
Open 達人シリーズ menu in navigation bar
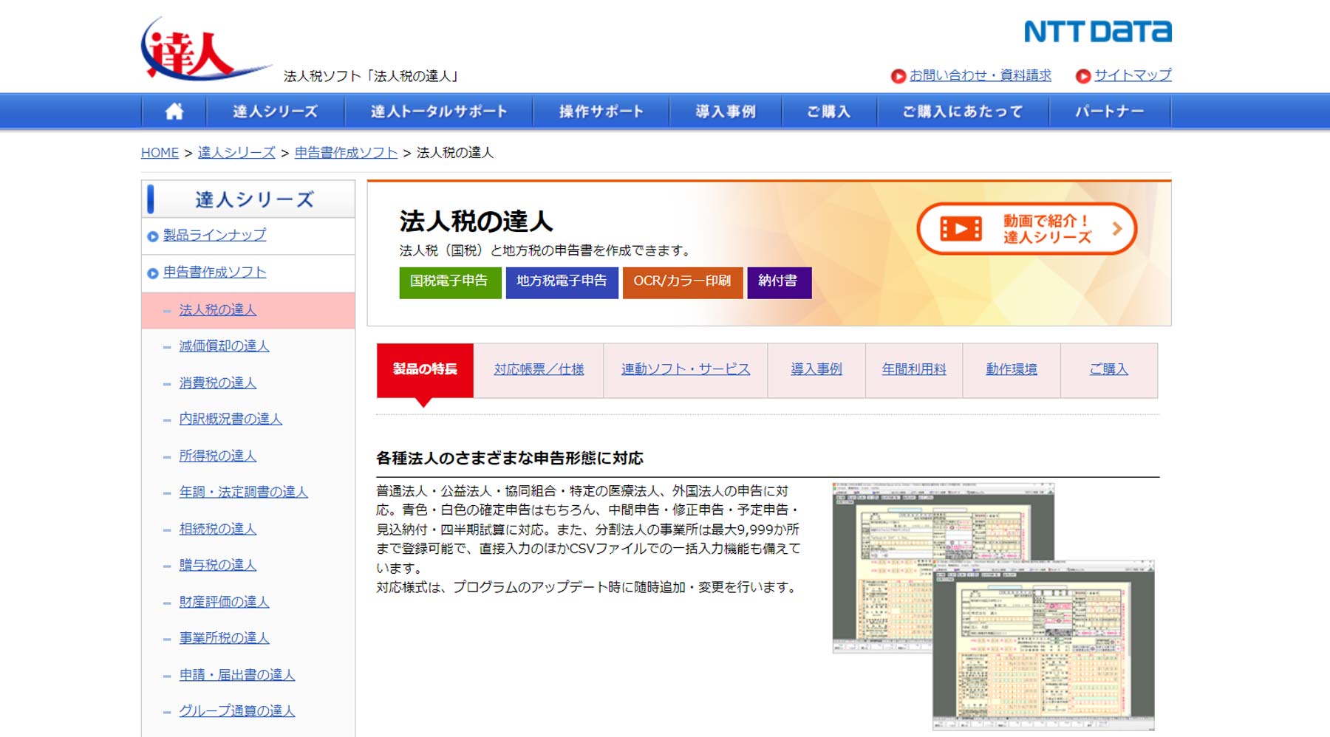pyautogui.click(x=276, y=112)
